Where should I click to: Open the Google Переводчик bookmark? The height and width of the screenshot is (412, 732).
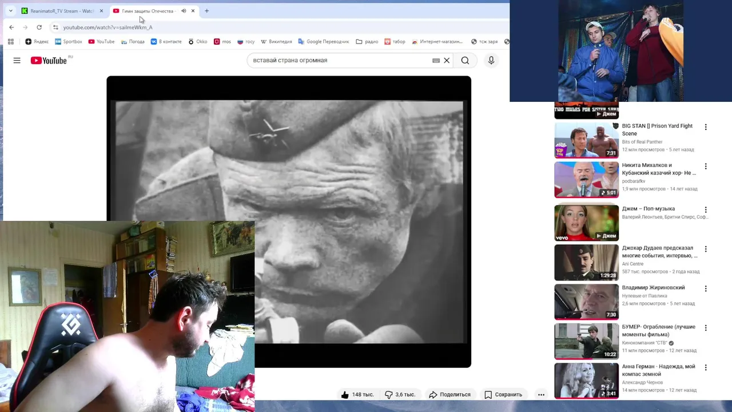click(x=323, y=42)
